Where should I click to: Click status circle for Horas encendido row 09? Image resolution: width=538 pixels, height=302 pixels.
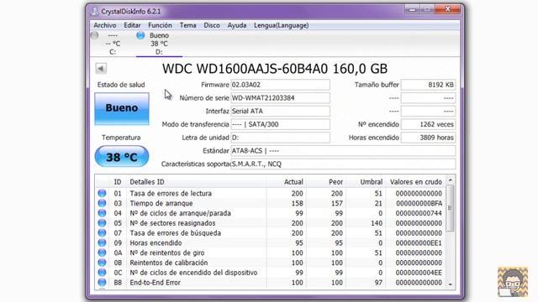point(102,242)
